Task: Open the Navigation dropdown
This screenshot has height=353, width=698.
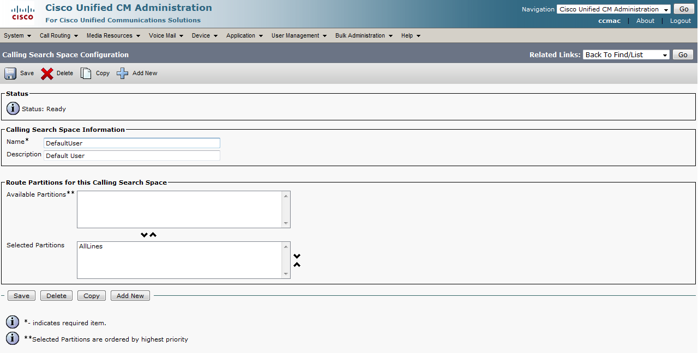Action: tap(613, 9)
